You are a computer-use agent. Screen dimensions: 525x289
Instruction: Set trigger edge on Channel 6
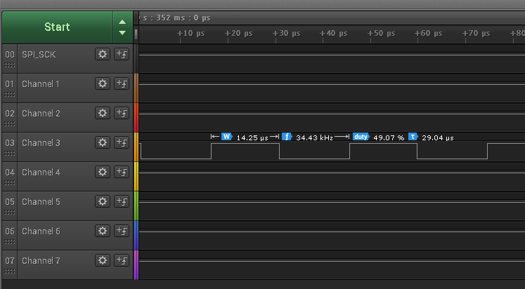(x=122, y=231)
